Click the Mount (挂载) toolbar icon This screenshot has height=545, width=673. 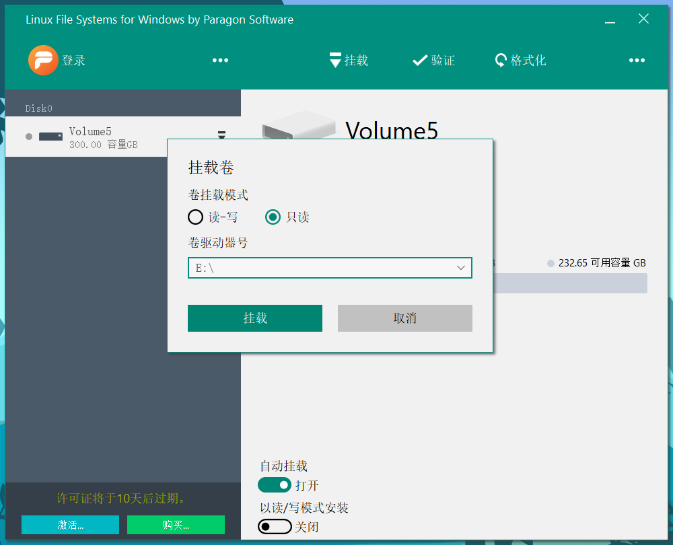click(335, 61)
